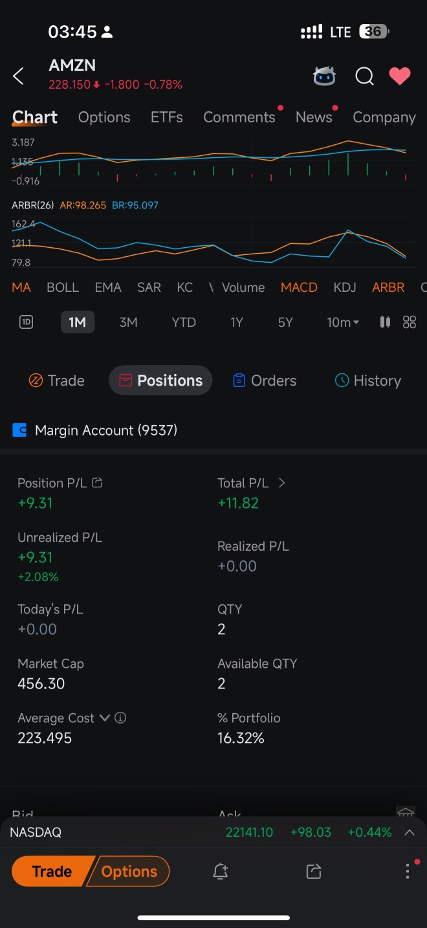Show Average Cost info tooltip
This screenshot has height=928, width=427.
click(120, 718)
